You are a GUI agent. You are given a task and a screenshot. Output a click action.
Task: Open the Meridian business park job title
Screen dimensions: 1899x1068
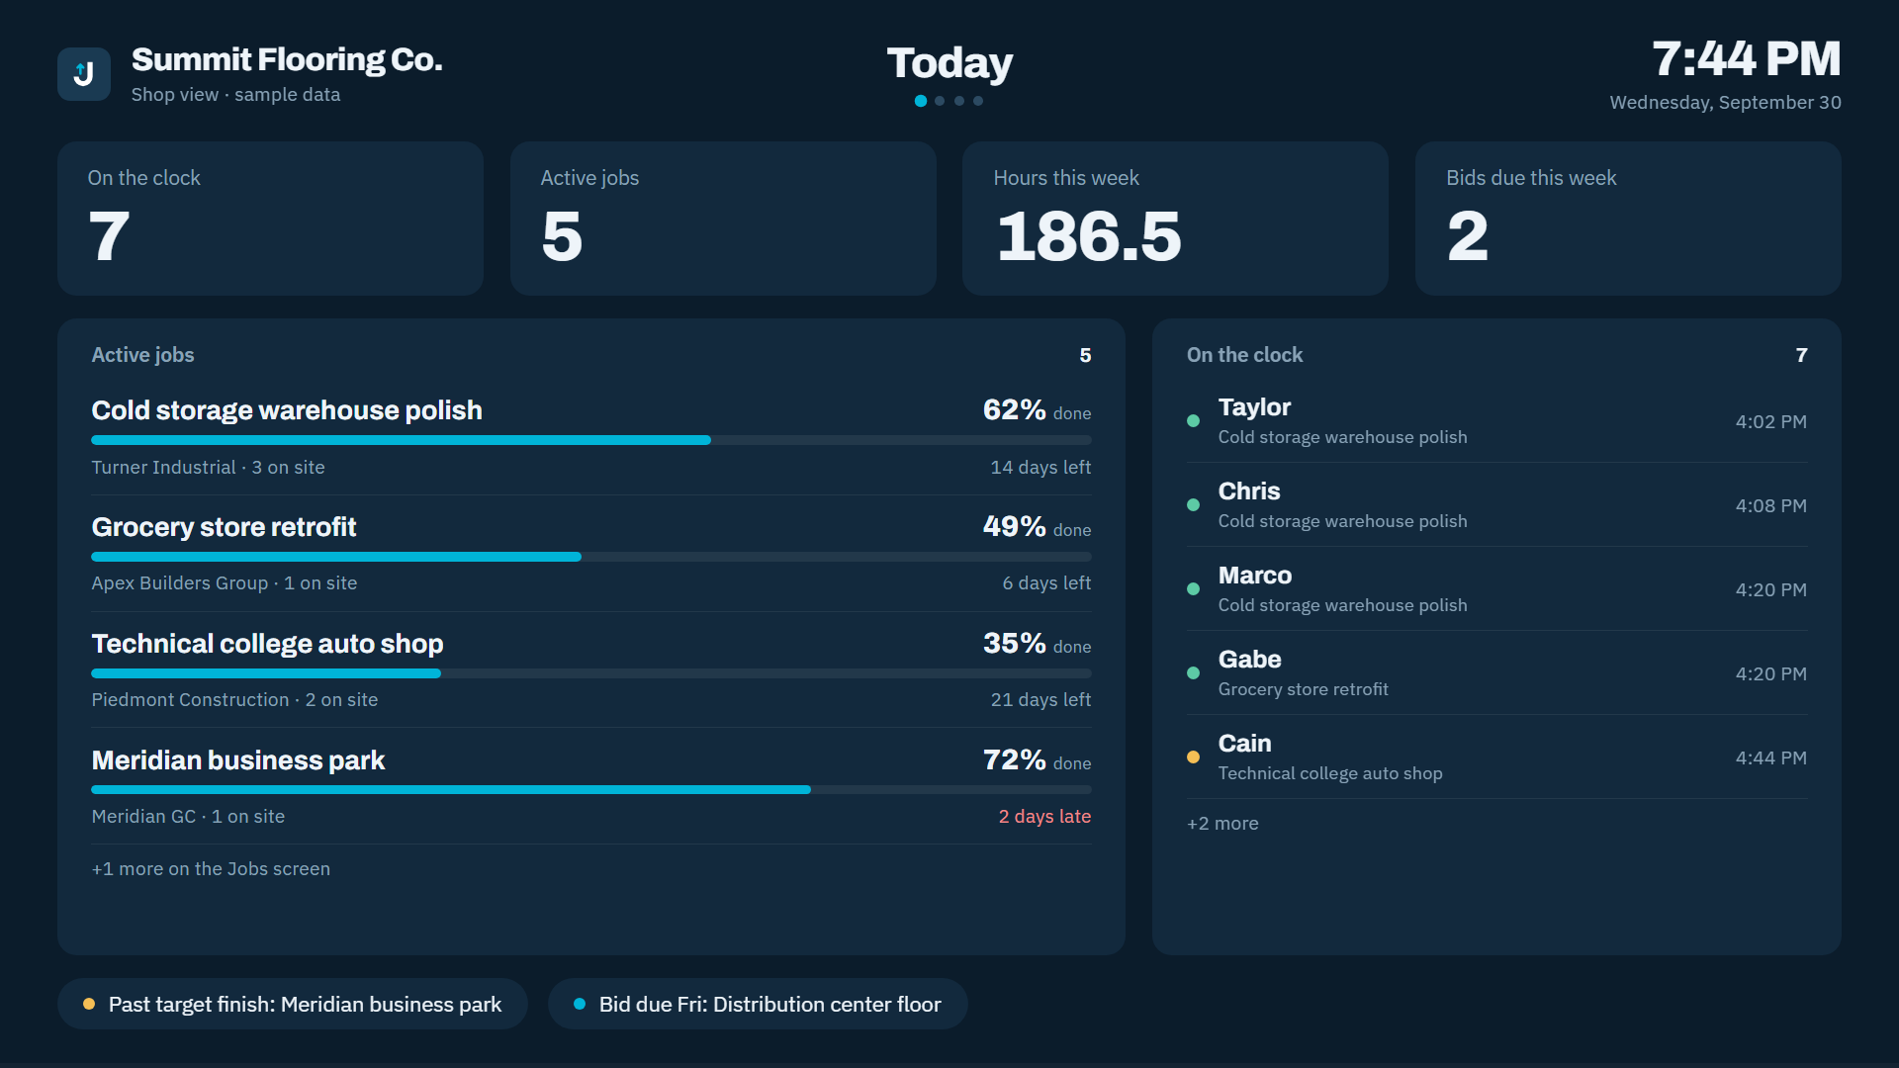pos(238,760)
